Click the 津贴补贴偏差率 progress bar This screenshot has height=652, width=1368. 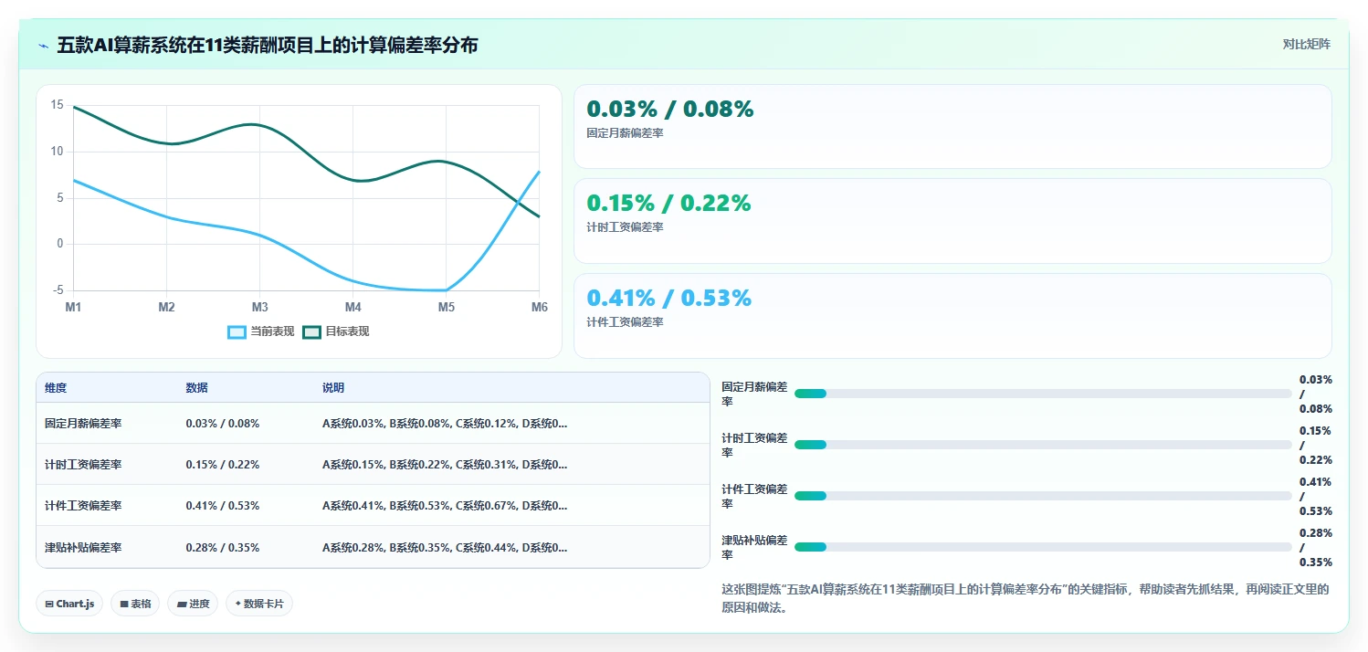[x=1043, y=547]
